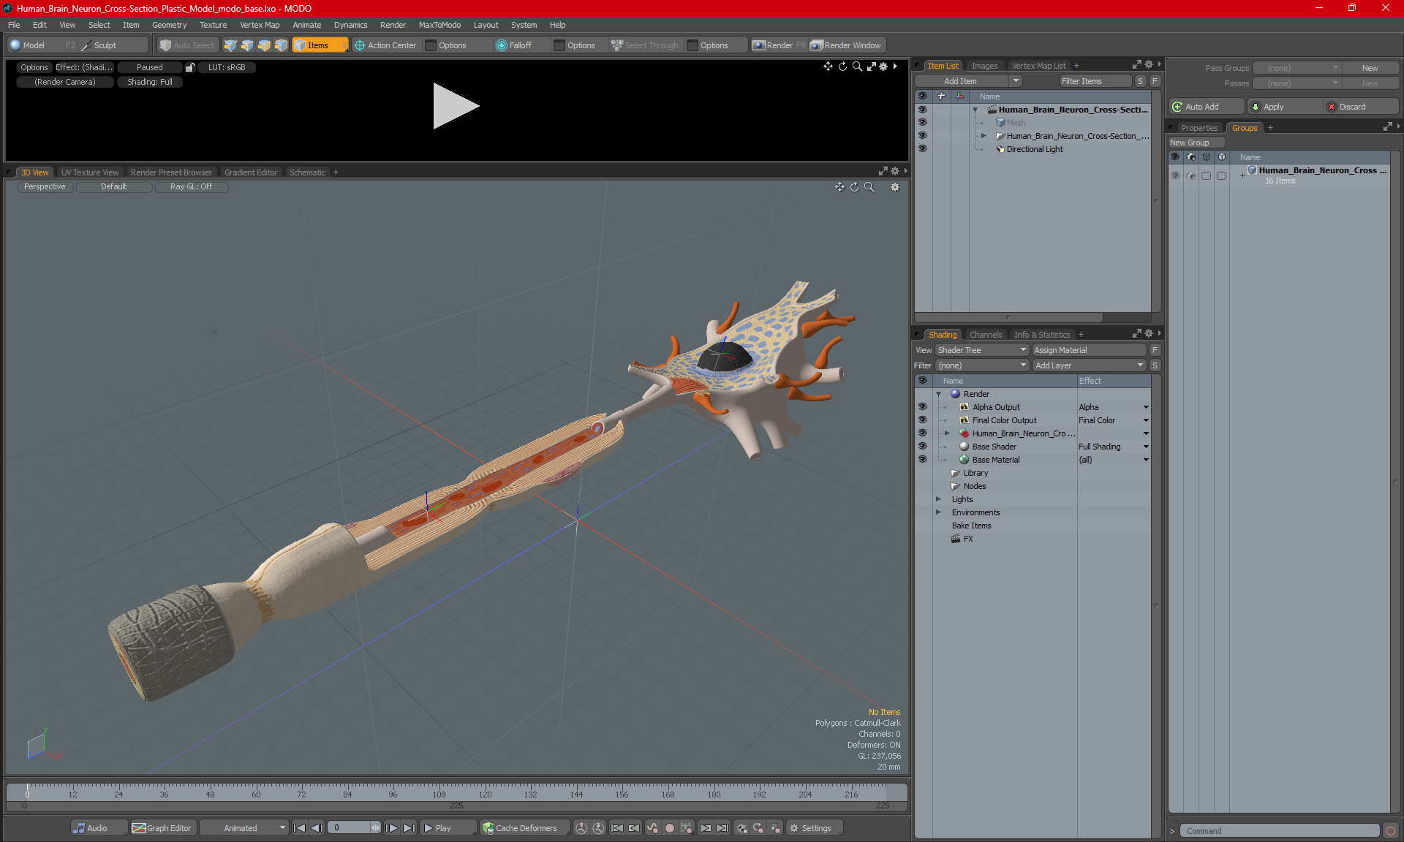
Task: Open preview panel gear settings
Action: pos(883,67)
